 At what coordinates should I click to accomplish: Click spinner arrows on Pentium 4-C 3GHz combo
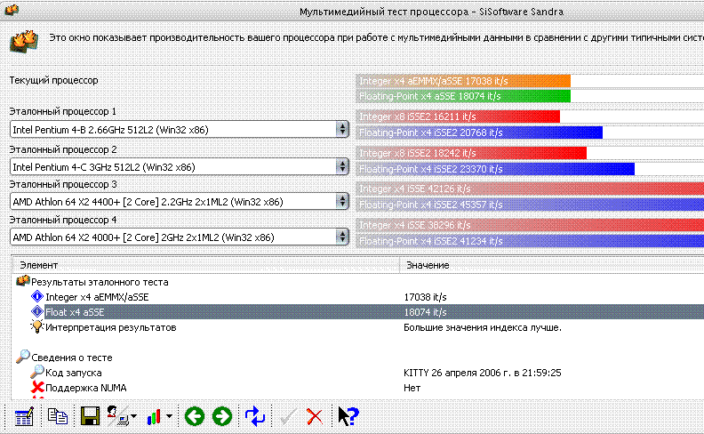(x=342, y=166)
